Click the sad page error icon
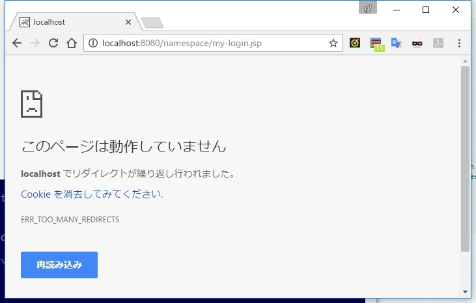The image size is (476, 303). coord(31,104)
